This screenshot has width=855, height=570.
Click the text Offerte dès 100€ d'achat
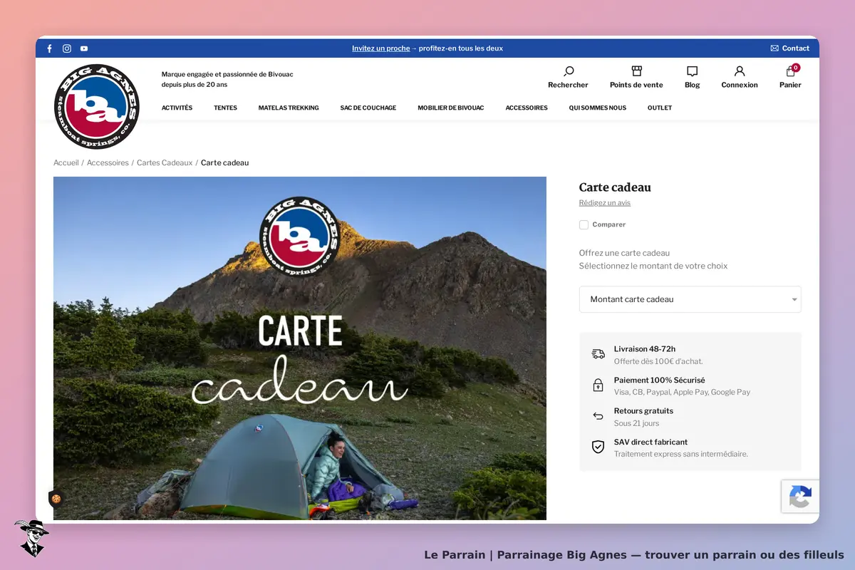(658, 361)
